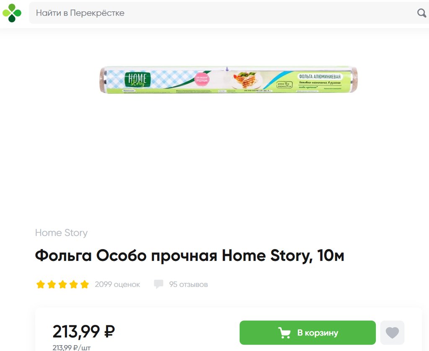Open the '2099 оценок' ratings link
Image resolution: width=429 pixels, height=351 pixels.
117,285
